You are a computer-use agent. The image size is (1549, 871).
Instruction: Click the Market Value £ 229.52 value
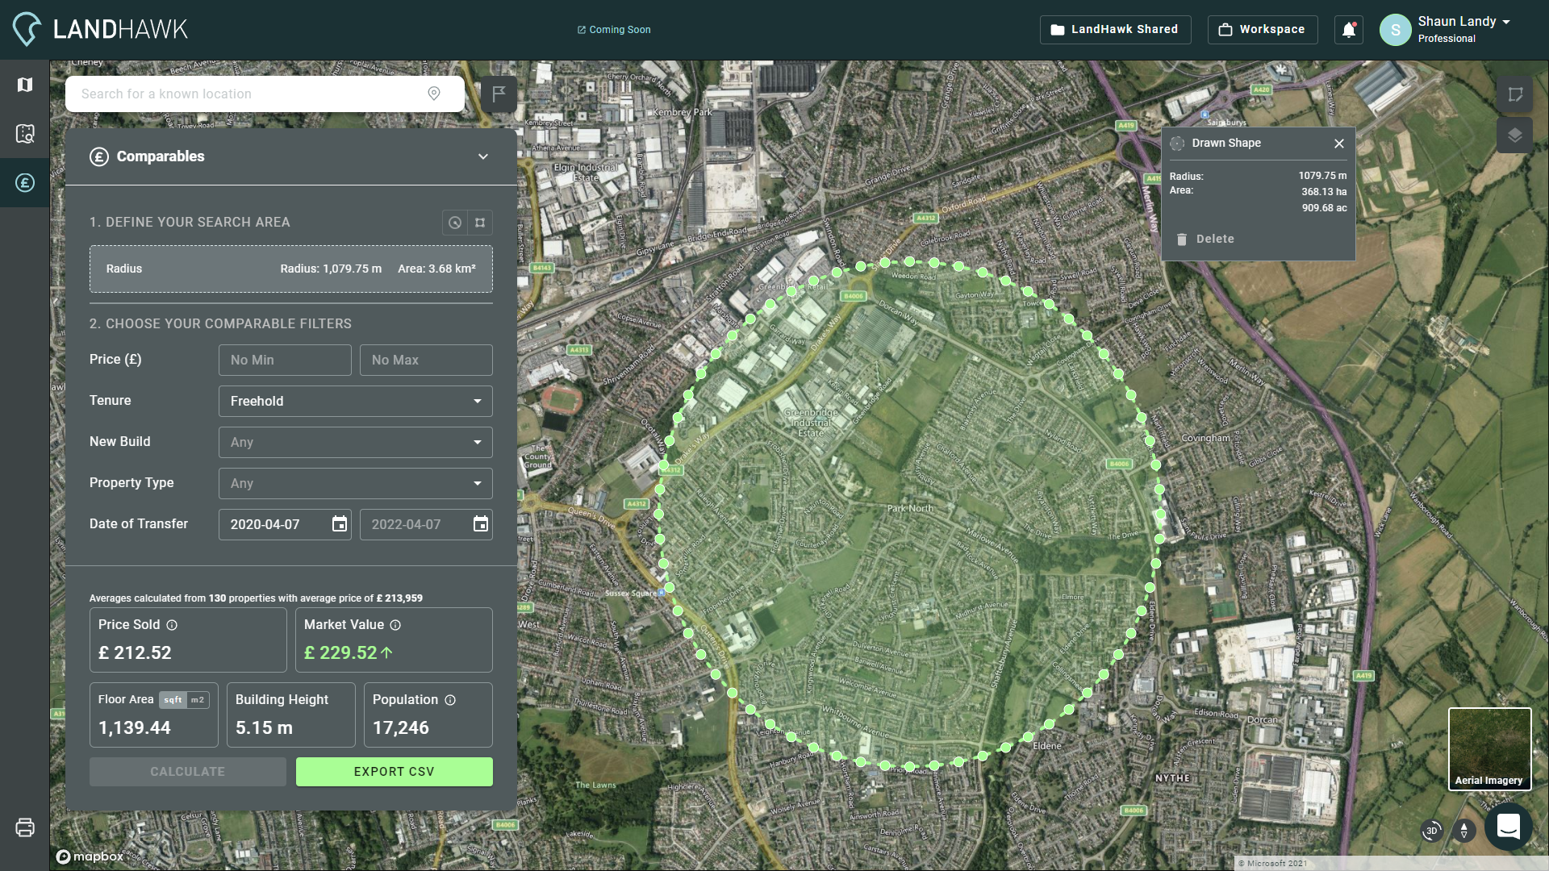point(349,652)
